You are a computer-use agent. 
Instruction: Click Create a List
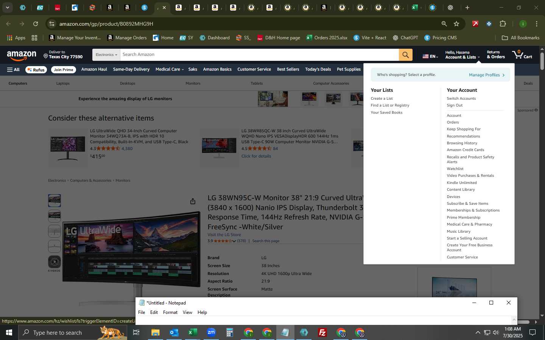pyautogui.click(x=381, y=99)
